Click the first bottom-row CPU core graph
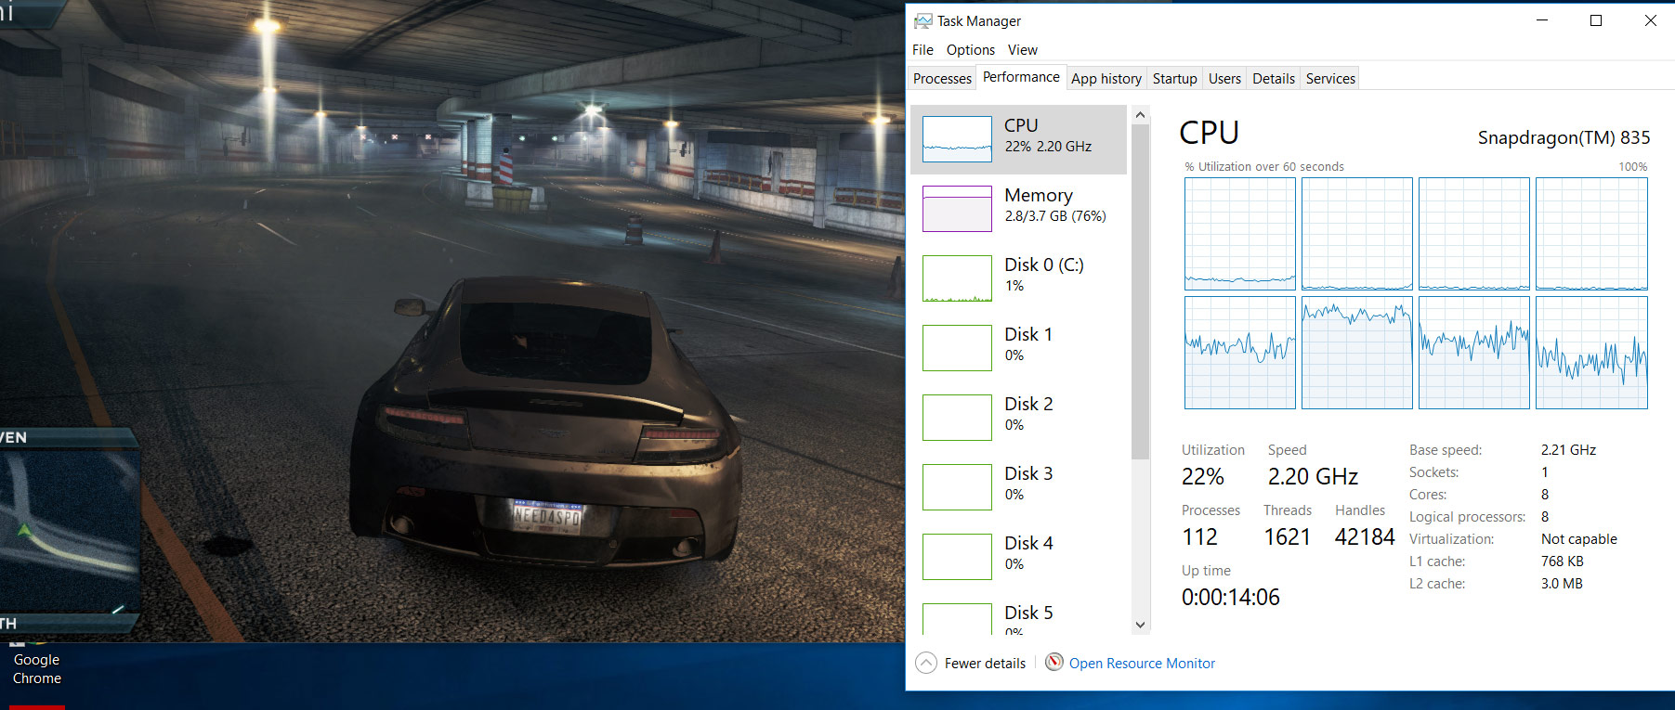 (1239, 353)
